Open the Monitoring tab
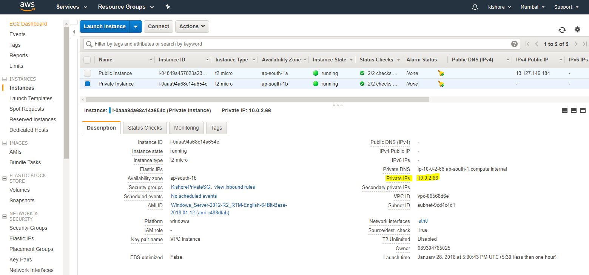The image size is (589, 275). (186, 128)
